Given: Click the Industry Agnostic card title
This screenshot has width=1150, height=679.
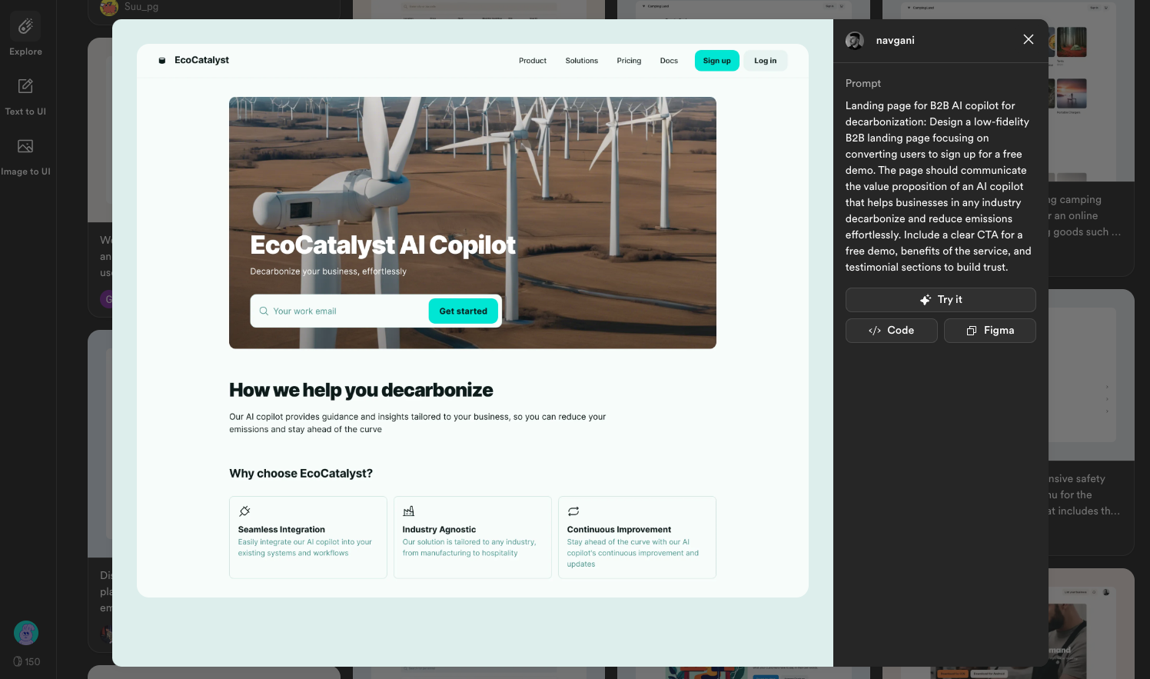Looking at the screenshot, I should tap(439, 530).
